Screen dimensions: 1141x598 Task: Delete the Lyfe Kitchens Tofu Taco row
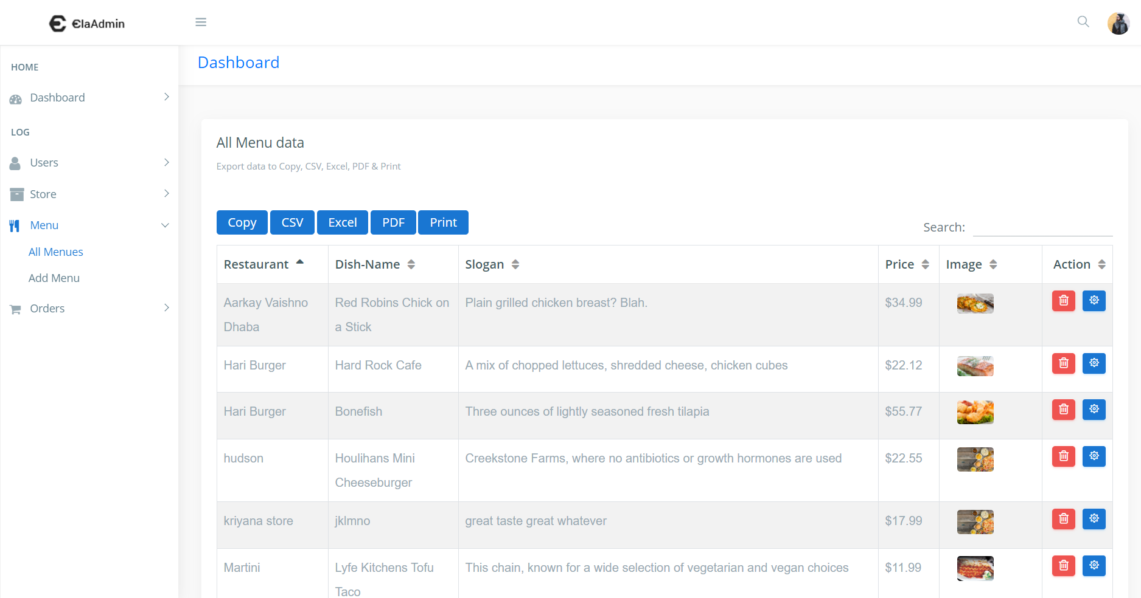[1064, 566]
